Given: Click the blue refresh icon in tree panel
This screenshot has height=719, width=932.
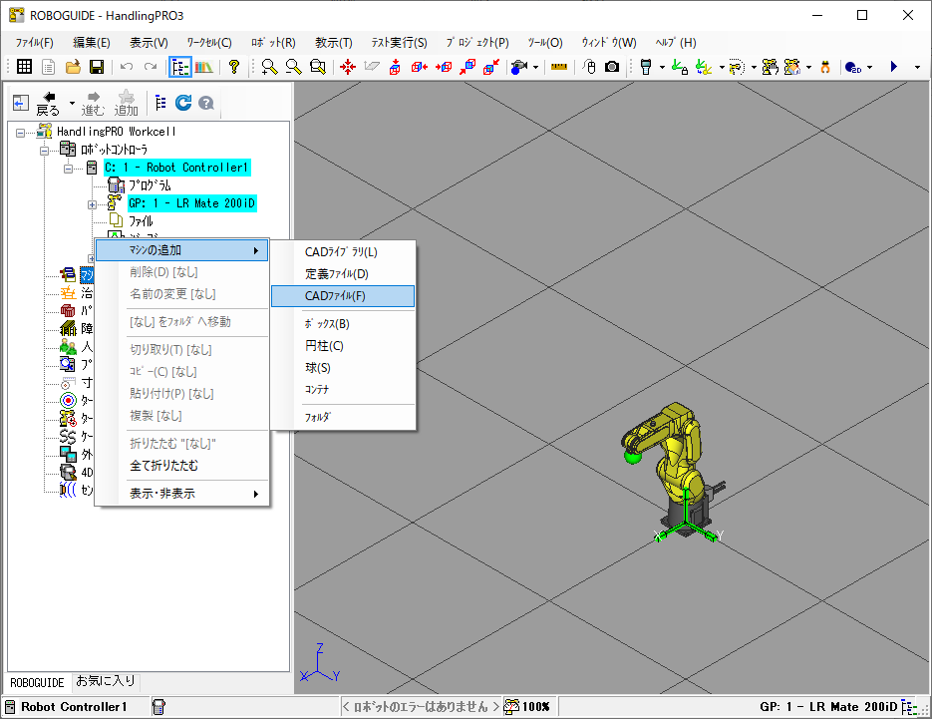Looking at the screenshot, I should point(183,103).
